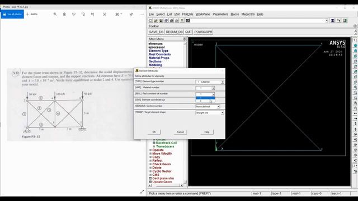The height and width of the screenshot is (201, 358).
Task: Click the Delete trash icon in Photos
Action: click(64, 14)
